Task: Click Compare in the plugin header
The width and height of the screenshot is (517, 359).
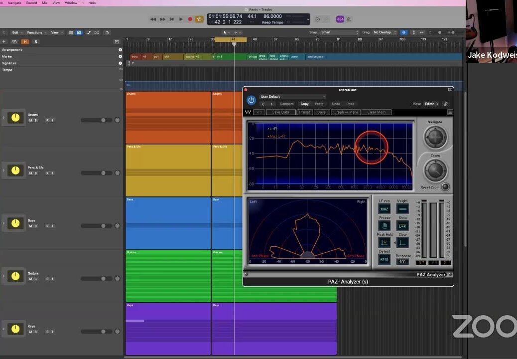Action: [x=287, y=104]
